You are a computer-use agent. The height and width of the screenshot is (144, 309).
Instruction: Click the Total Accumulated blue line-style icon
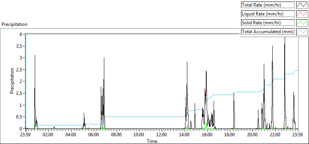point(302,32)
